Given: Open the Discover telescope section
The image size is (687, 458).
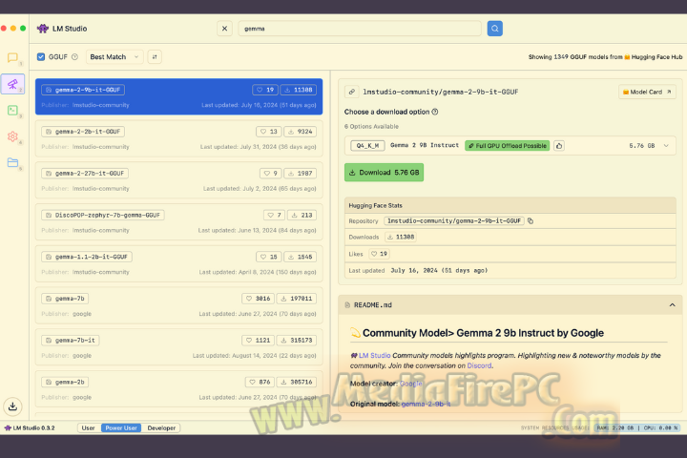Looking at the screenshot, I should pos(12,84).
